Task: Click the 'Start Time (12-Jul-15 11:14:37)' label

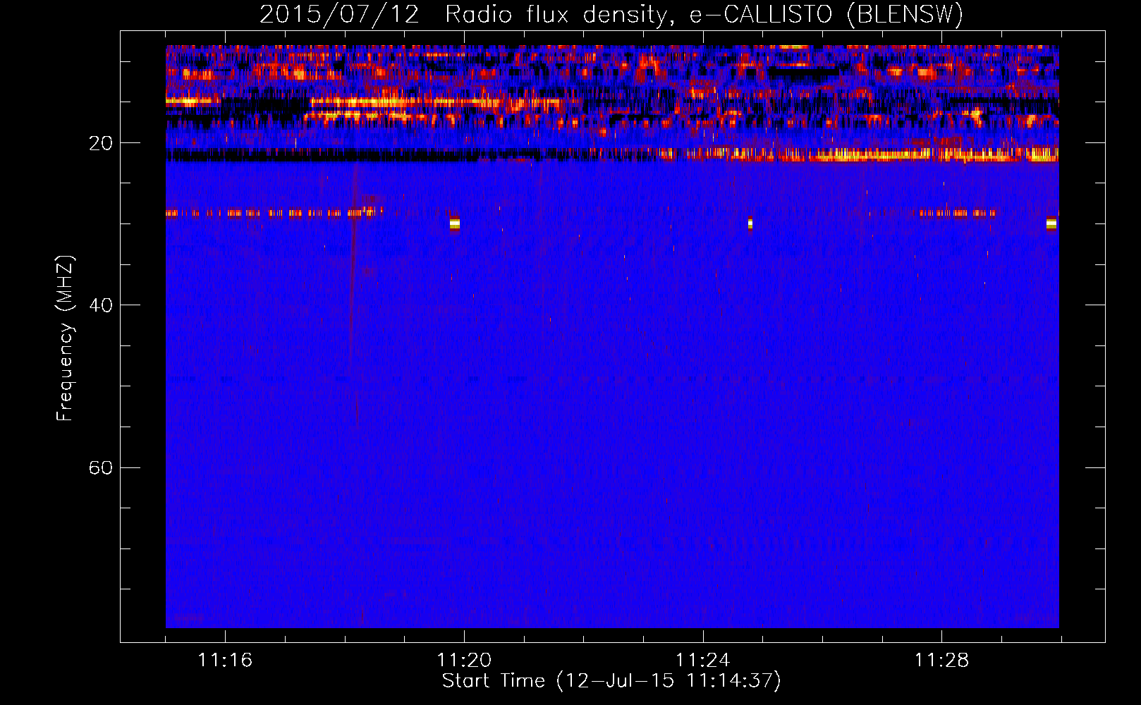Action: (611, 681)
